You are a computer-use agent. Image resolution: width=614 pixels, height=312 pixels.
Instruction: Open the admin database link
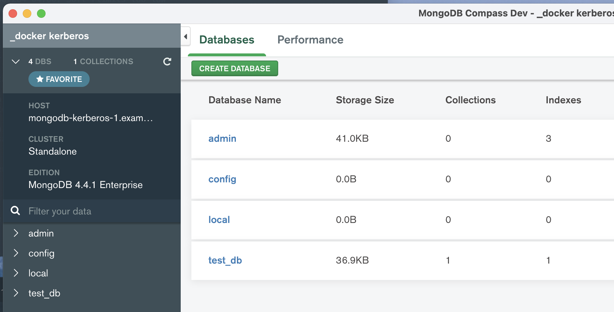[x=222, y=139]
